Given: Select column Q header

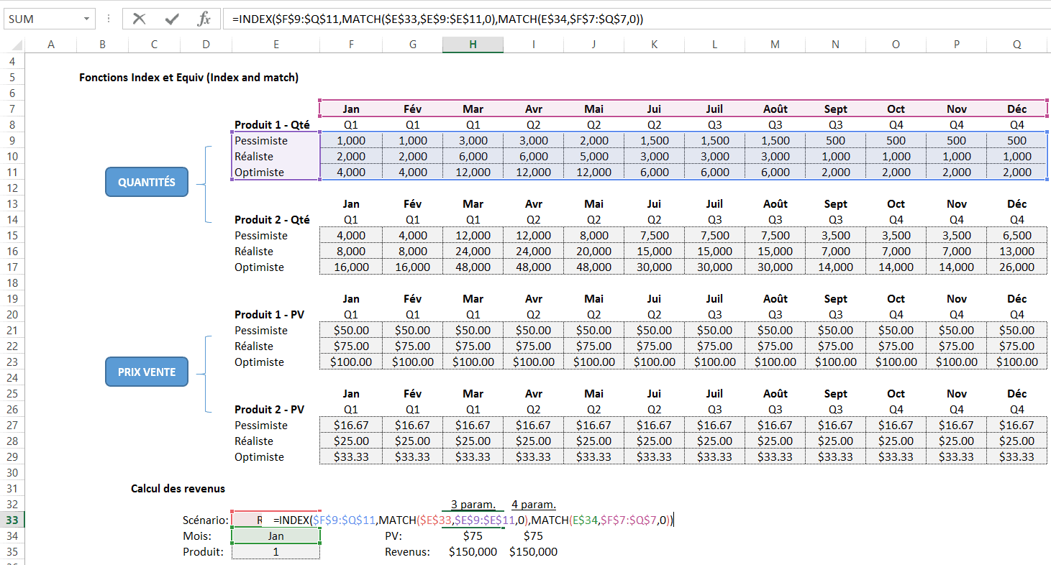Looking at the screenshot, I should tap(1016, 45).
